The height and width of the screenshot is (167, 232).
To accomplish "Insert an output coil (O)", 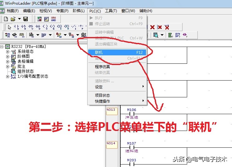I will pyautogui.click(x=45, y=27).
